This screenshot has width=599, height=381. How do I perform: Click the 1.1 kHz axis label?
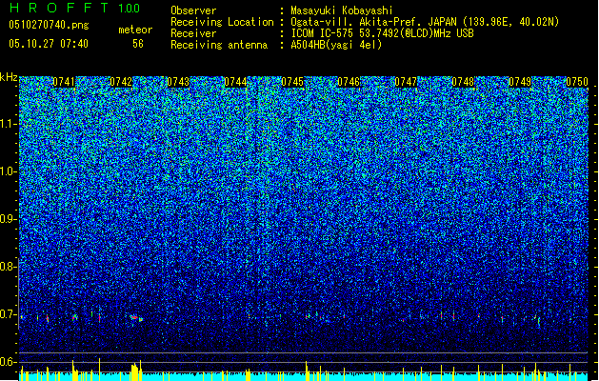pos(9,124)
